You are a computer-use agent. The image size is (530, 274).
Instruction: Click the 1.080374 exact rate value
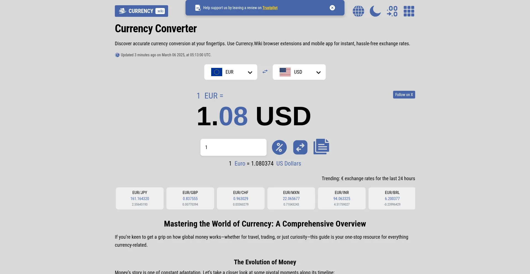(262, 164)
